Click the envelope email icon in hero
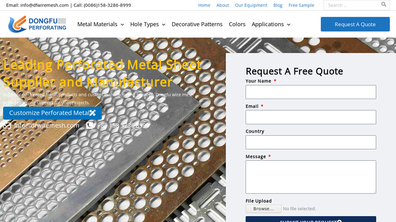The image size is (396, 222). point(7,126)
